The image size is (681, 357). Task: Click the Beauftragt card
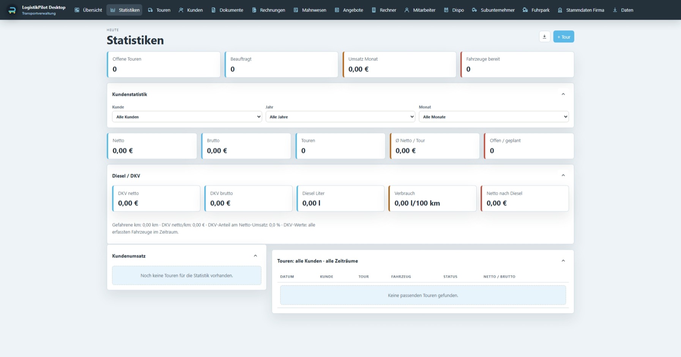click(x=281, y=64)
